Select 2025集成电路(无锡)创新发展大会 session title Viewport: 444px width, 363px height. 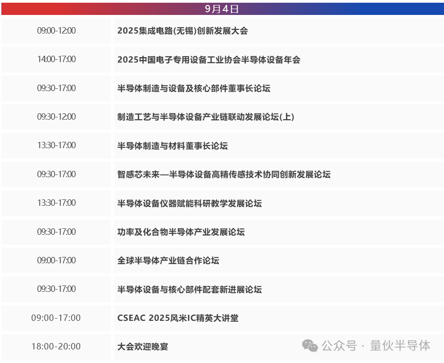[x=183, y=31]
